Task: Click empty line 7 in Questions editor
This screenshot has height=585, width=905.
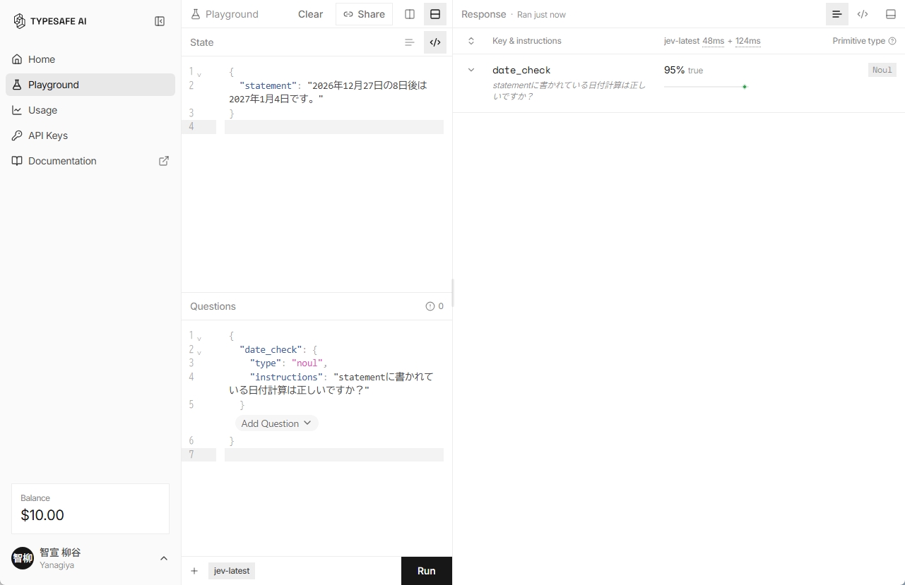Action: click(x=333, y=454)
